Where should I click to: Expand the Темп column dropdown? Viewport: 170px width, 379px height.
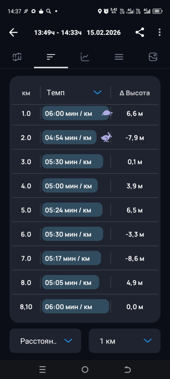pyautogui.click(x=97, y=93)
